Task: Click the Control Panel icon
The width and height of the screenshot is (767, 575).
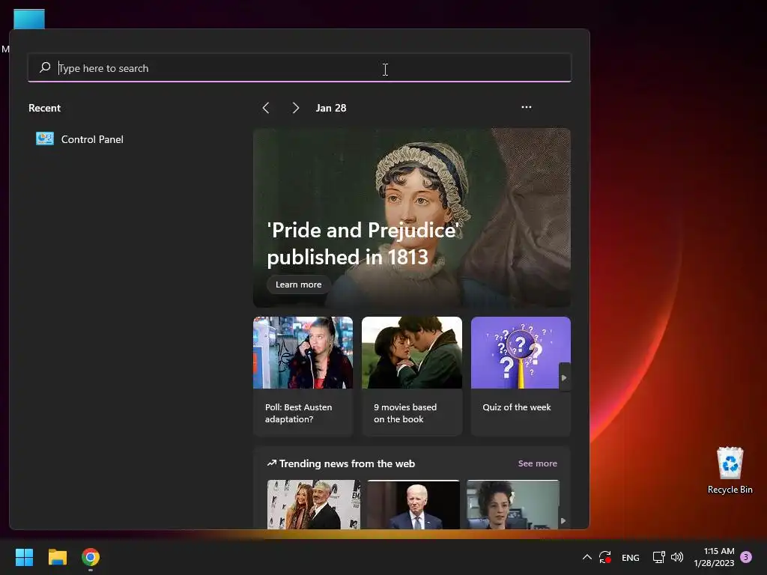Action: 44,139
